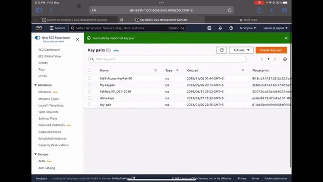
Task: Open Cookie preferences link
Action: point(276,178)
